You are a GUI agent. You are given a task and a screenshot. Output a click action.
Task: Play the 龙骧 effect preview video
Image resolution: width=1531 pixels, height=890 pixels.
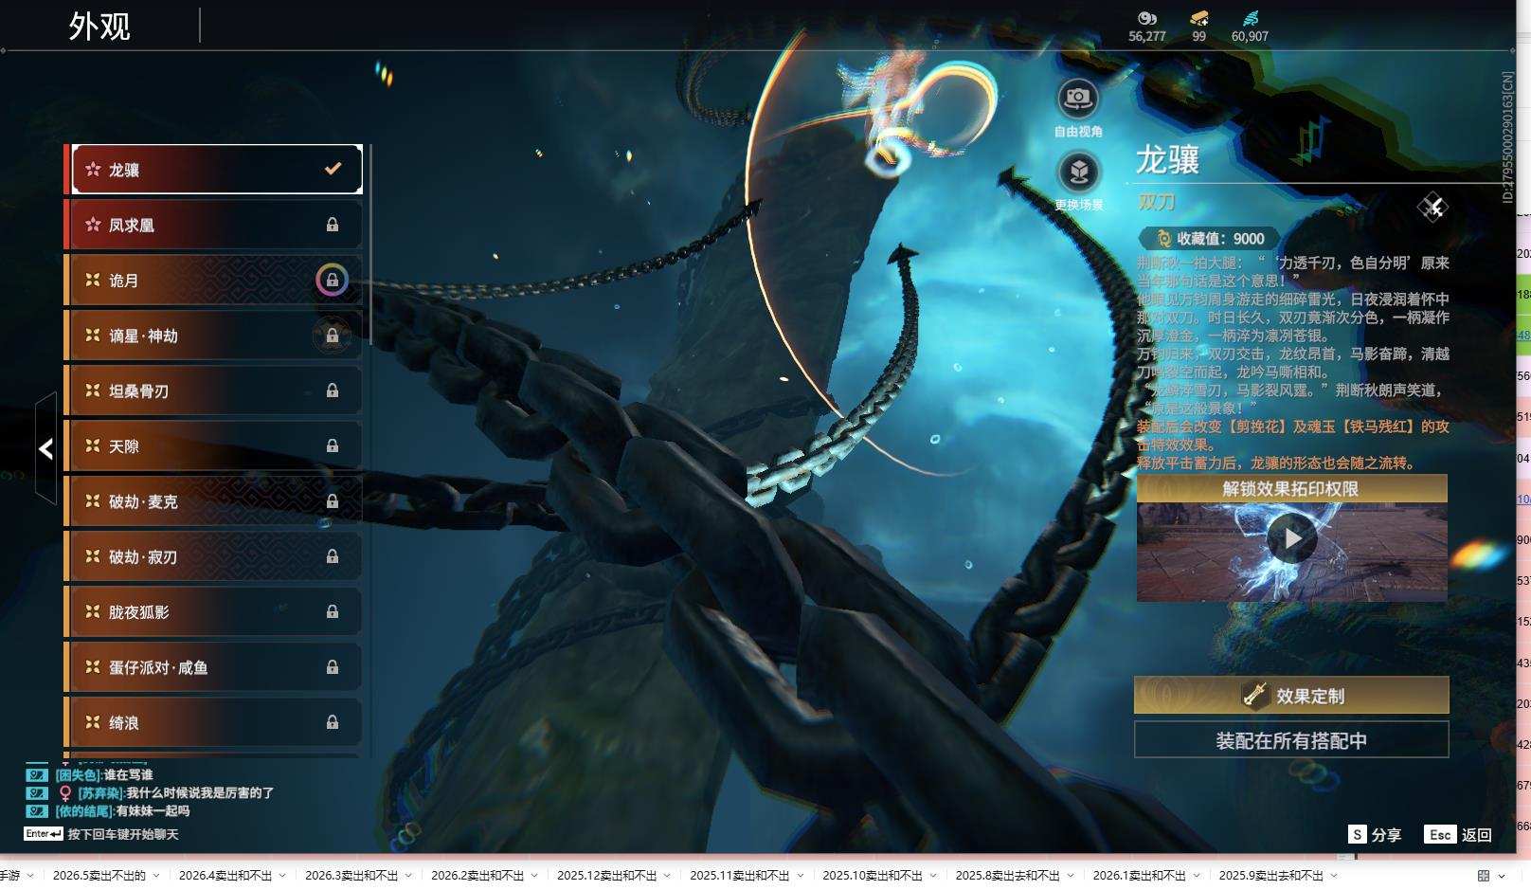[x=1292, y=538]
